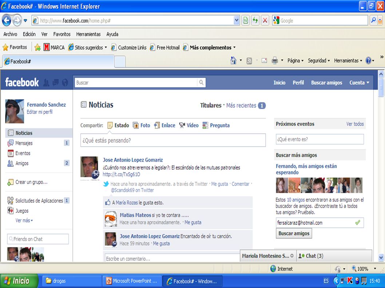The height and width of the screenshot is (288, 385).
Task: Click the Eventos calendar icon in sidebar
Action: (x=11, y=153)
